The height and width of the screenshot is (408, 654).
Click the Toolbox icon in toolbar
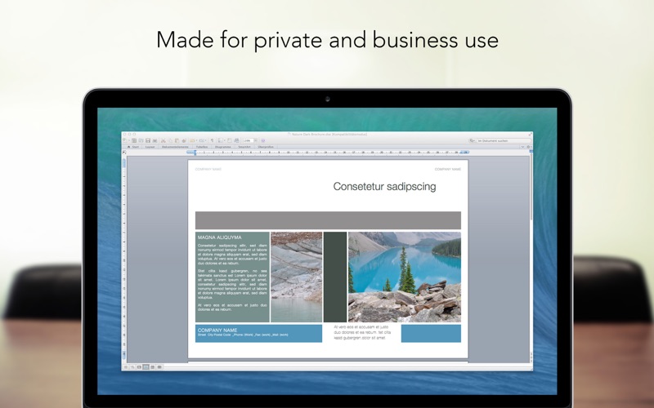[x=230, y=140]
